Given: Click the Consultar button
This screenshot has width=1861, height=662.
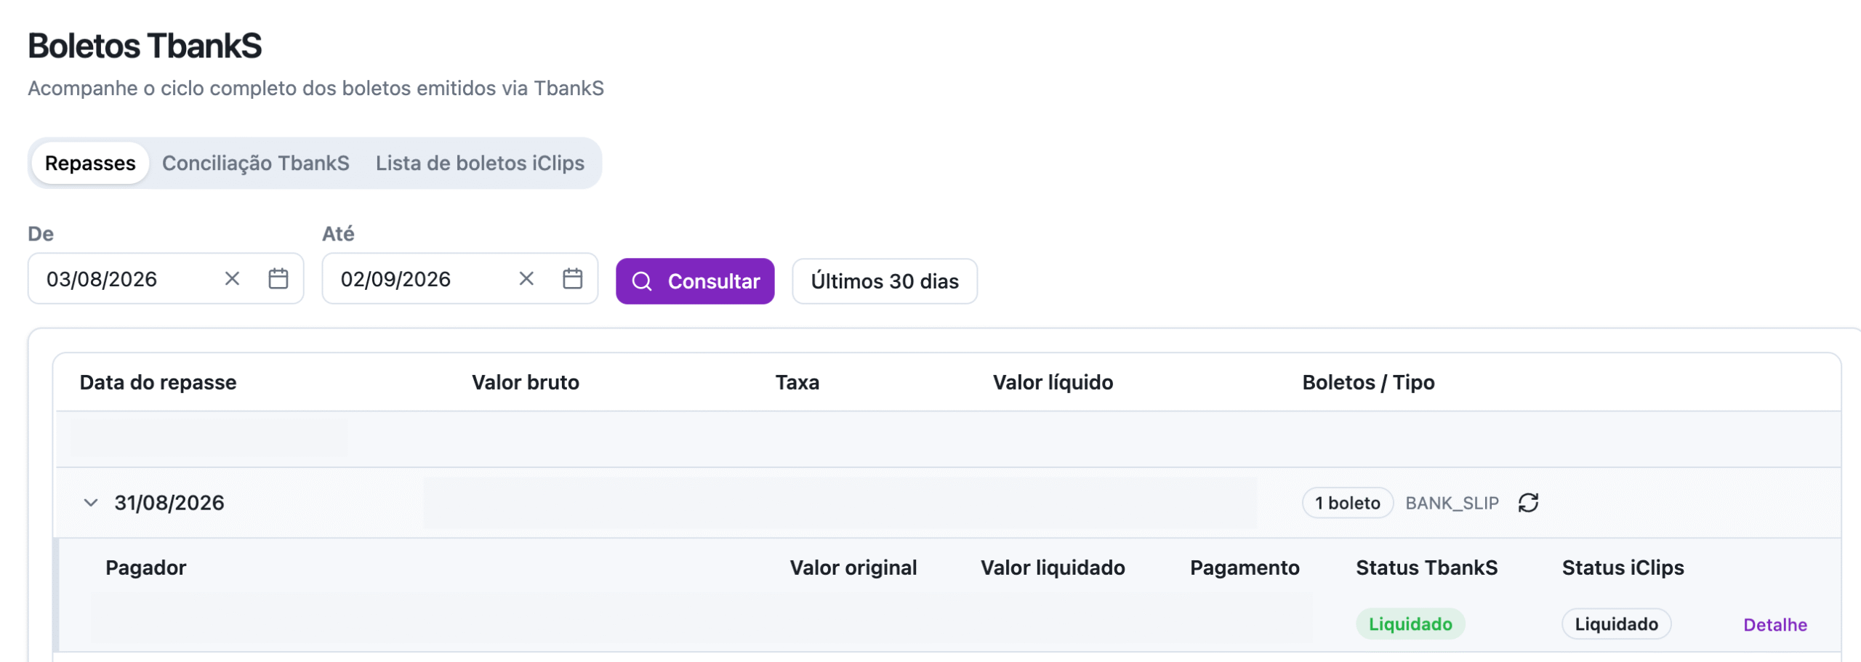Looking at the screenshot, I should [695, 281].
